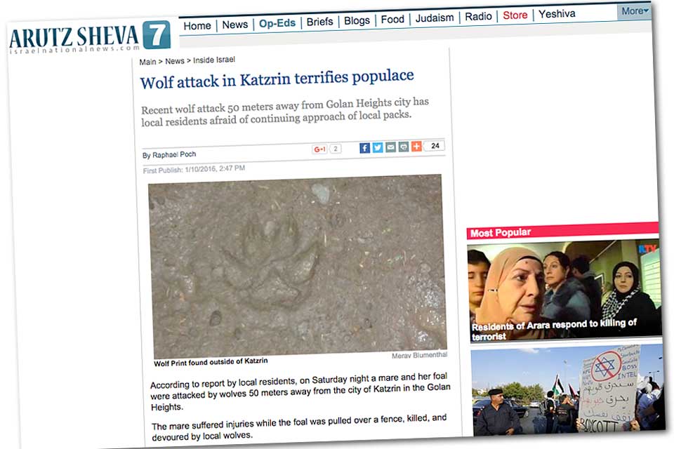674x449 pixels.
Task: Go to the Op-Eds section
Action: [277, 23]
